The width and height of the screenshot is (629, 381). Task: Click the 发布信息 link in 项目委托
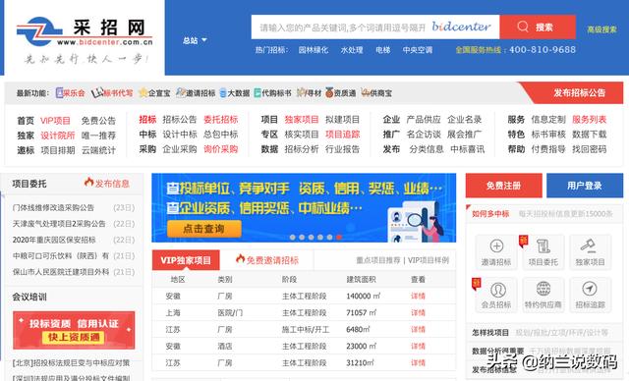[112, 184]
